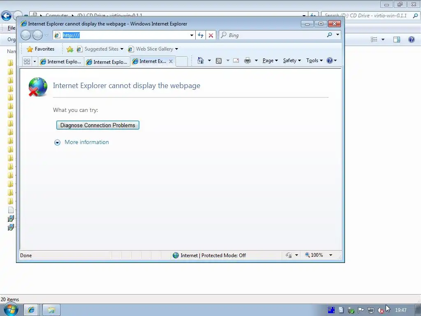The width and height of the screenshot is (421, 316).
Task: Click the Back arrow in Explorer window
Action: click(x=6, y=16)
